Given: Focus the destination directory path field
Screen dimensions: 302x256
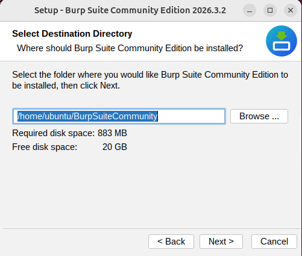Looking at the screenshot, I should click(x=119, y=116).
